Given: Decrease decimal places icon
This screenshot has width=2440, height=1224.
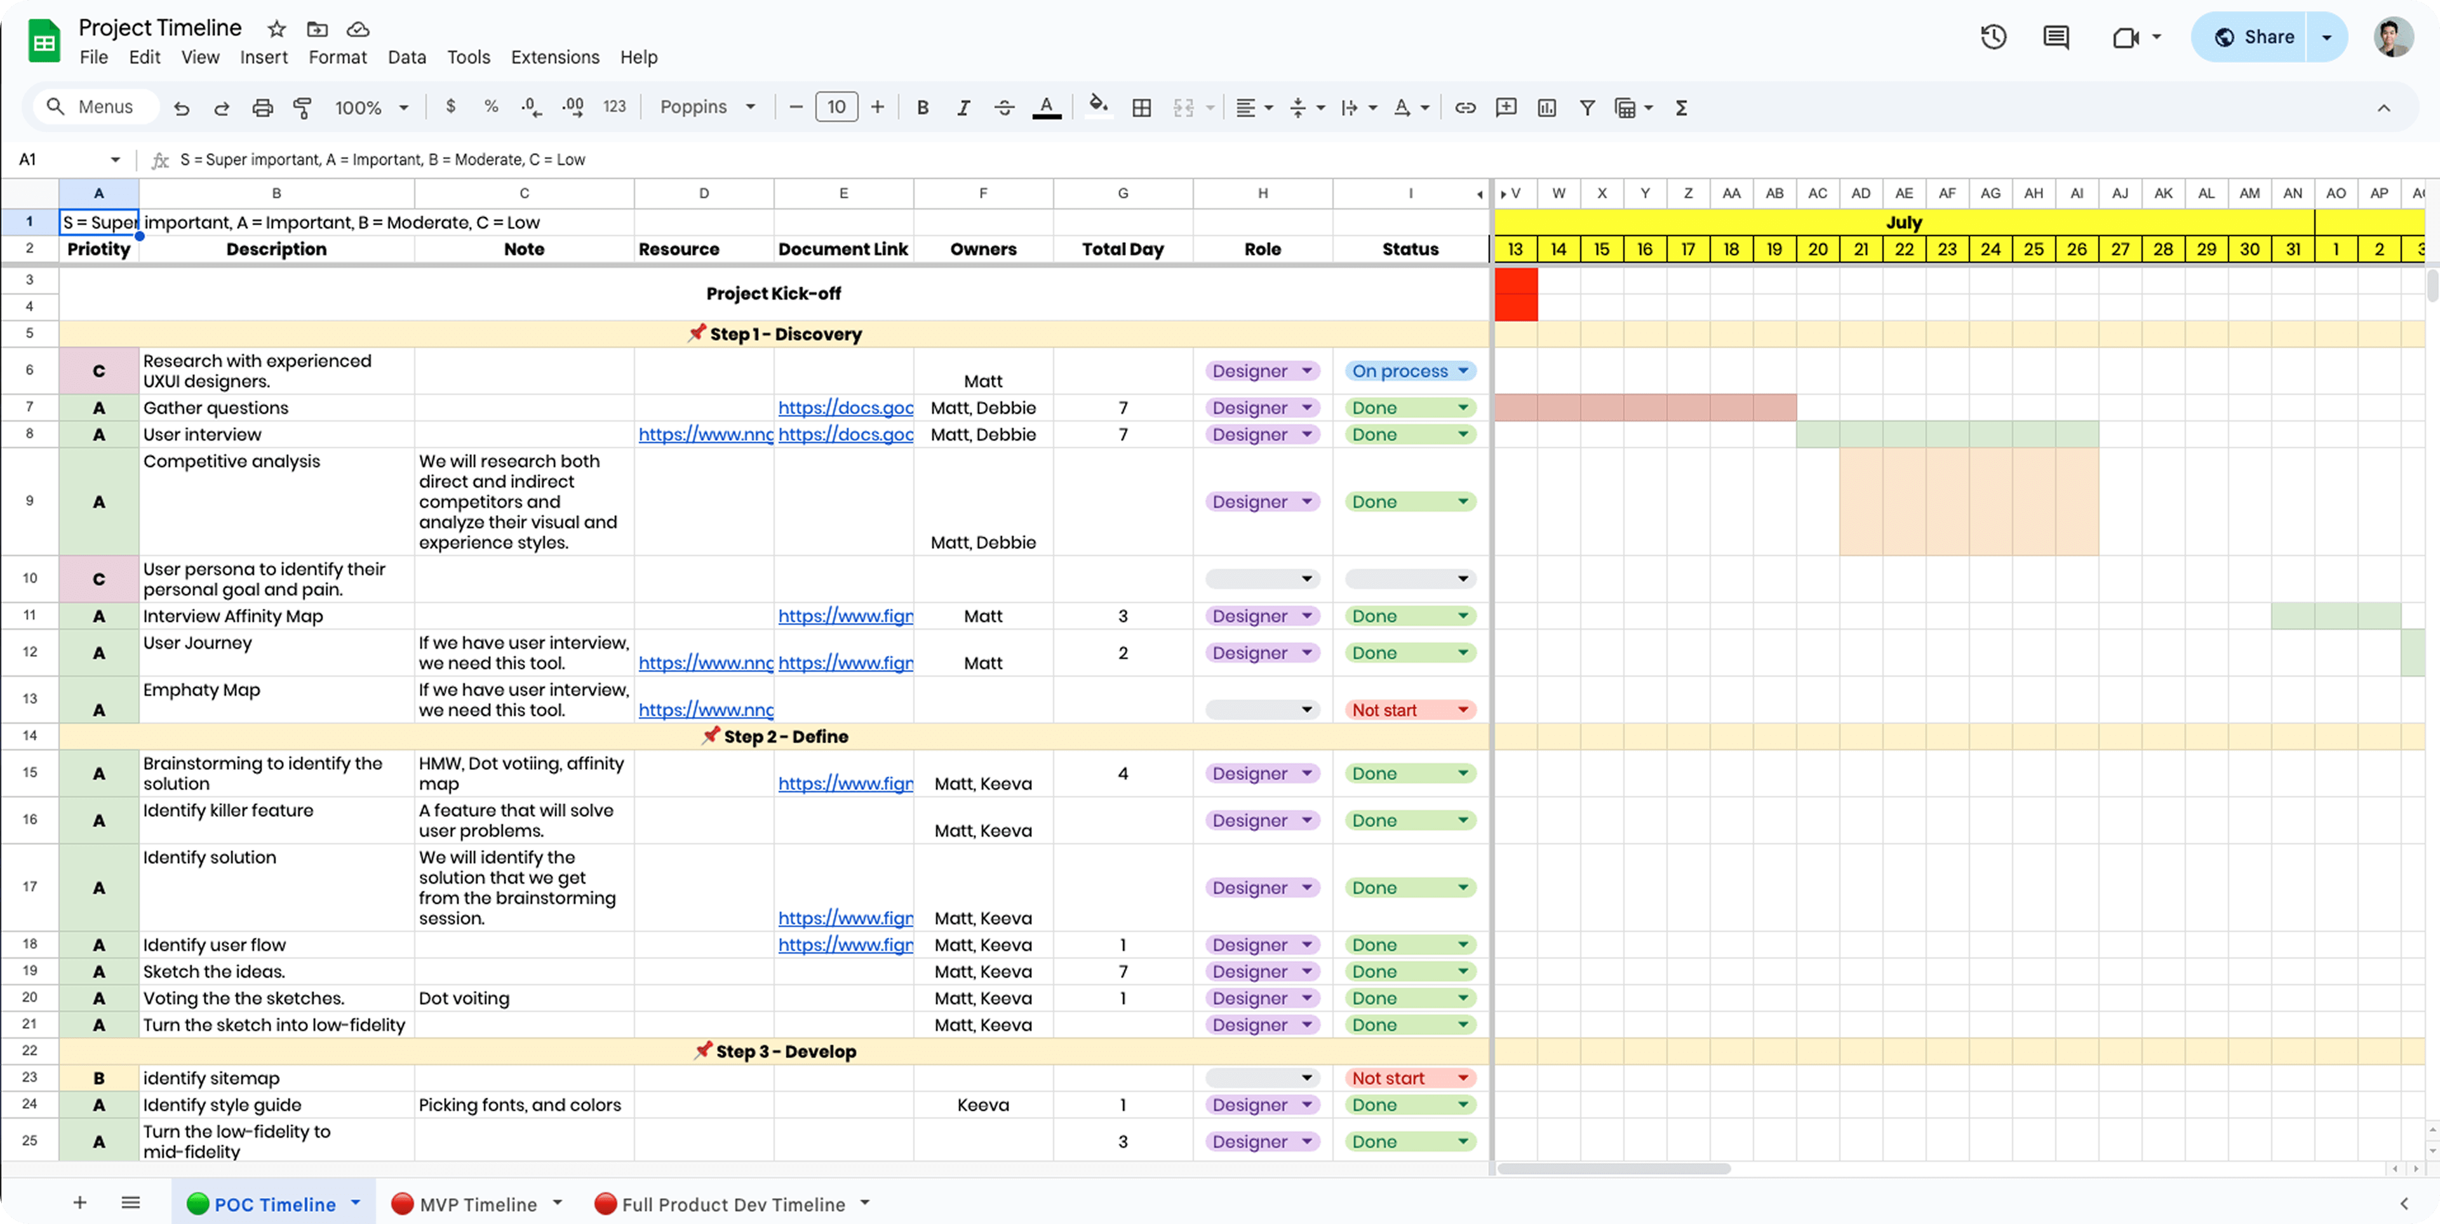Looking at the screenshot, I should click(x=532, y=107).
